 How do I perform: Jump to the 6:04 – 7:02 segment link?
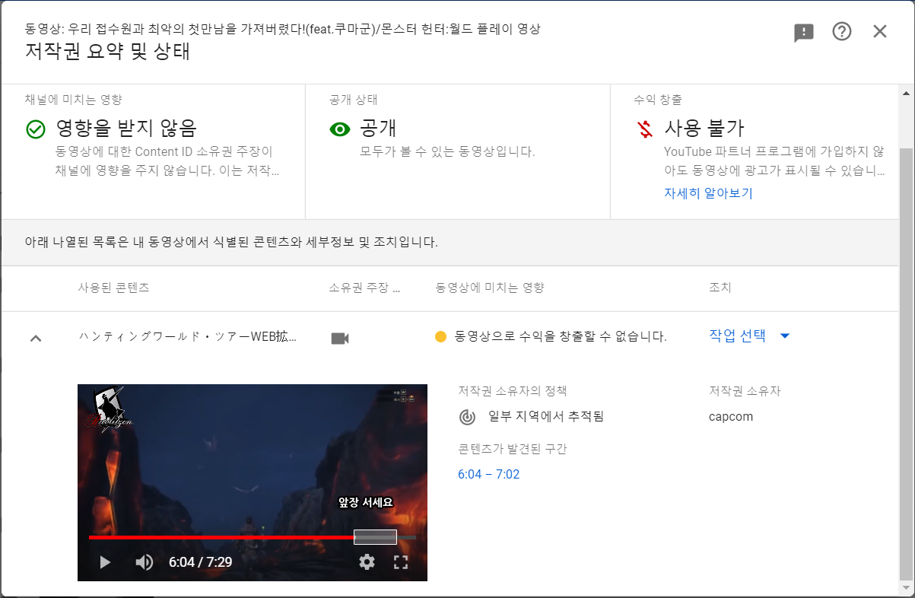488,475
